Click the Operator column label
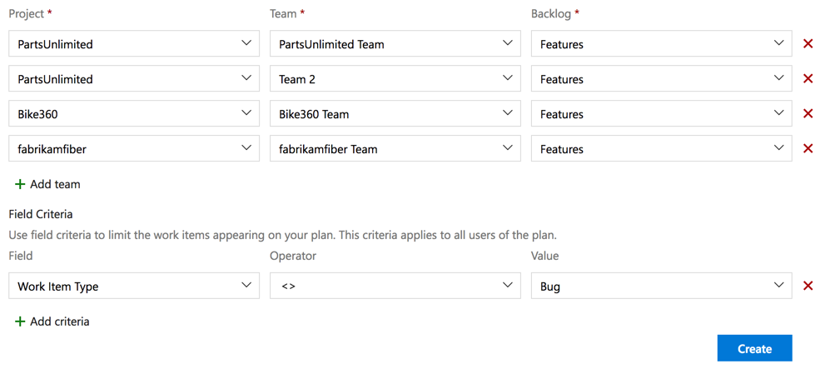 click(293, 257)
